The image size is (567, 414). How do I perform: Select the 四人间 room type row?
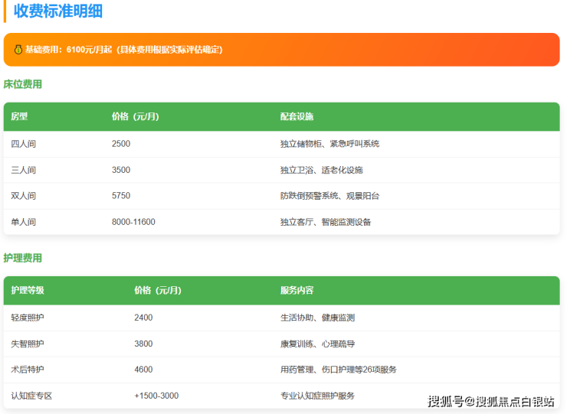click(23, 144)
